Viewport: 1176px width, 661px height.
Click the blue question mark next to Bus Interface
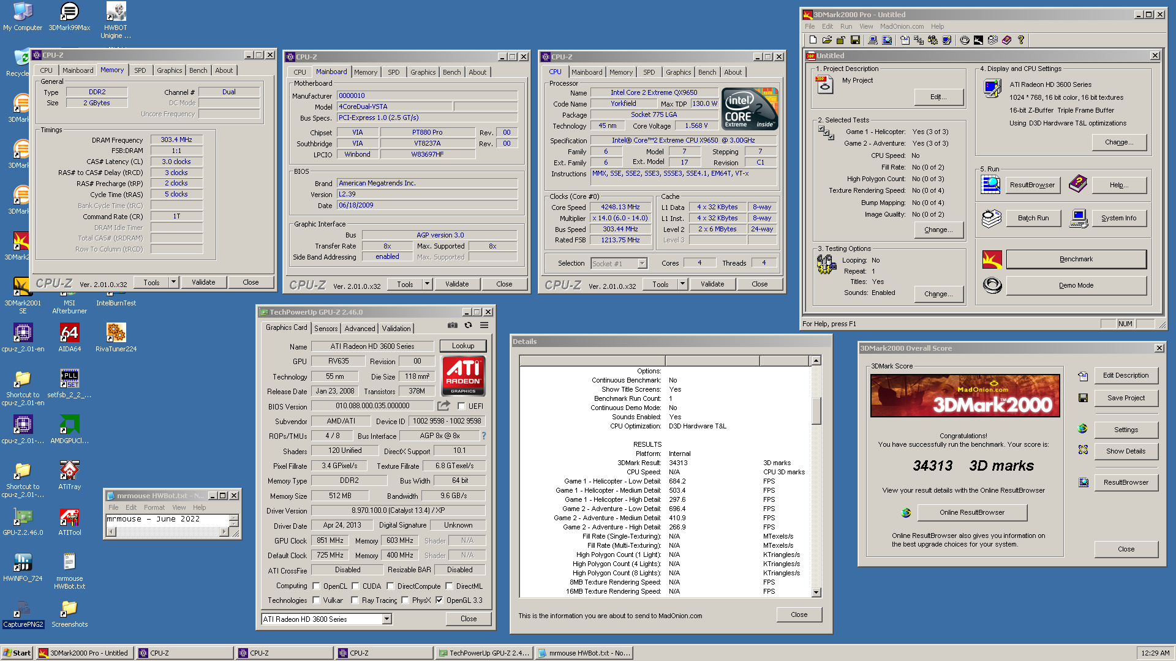(x=483, y=436)
